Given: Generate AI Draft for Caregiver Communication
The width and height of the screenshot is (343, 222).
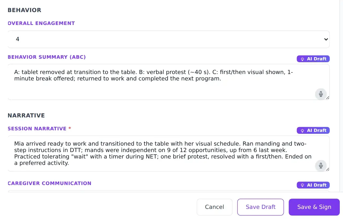Looking at the screenshot, I should tap(313, 185).
